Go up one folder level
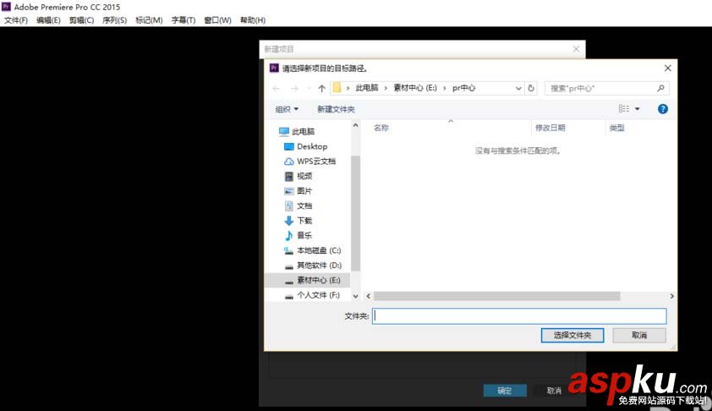This screenshot has width=712, height=411. pos(321,88)
